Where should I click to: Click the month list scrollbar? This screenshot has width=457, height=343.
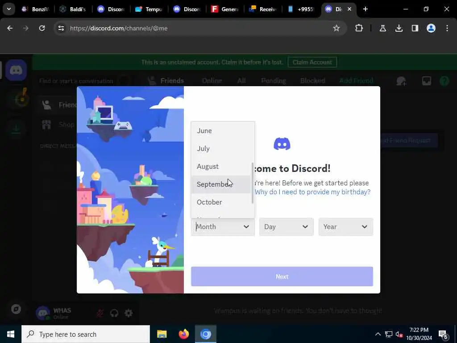click(x=253, y=183)
